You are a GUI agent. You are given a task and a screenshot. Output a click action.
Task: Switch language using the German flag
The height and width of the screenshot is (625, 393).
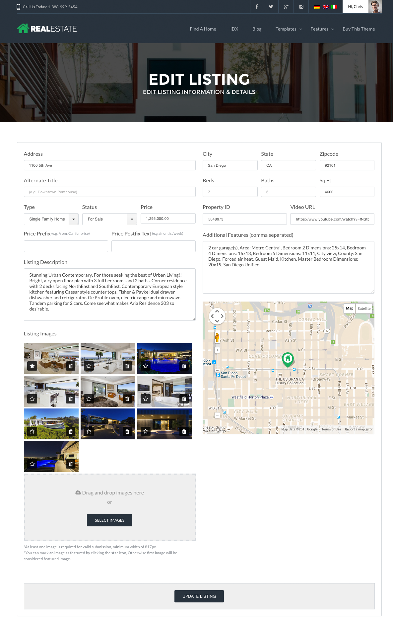(317, 7)
